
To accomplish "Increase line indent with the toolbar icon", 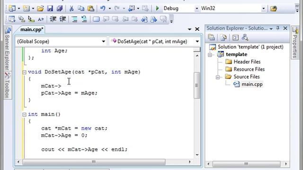I will tap(62, 19).
